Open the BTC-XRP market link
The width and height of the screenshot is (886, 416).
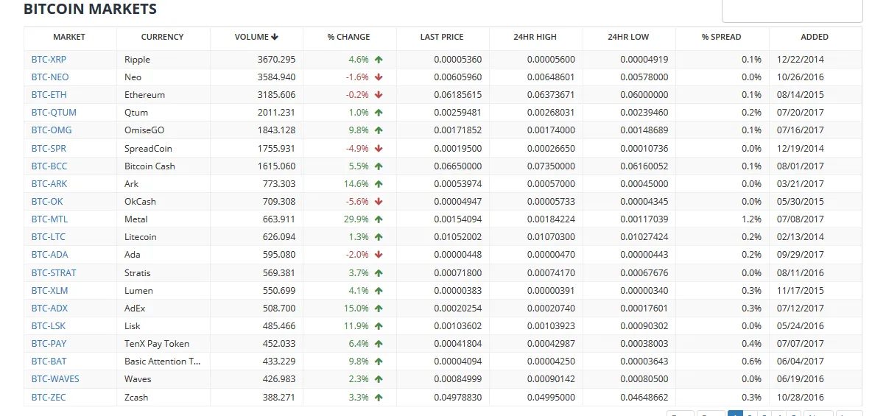pyautogui.click(x=49, y=60)
